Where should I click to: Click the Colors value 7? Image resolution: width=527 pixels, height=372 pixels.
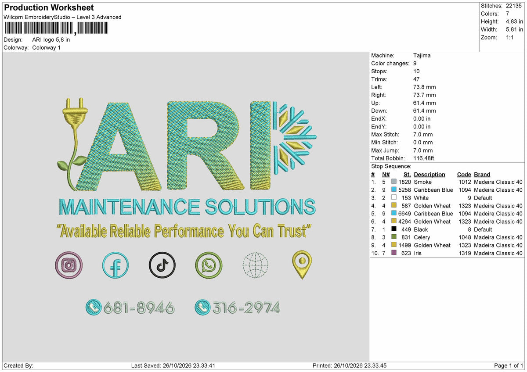508,14
